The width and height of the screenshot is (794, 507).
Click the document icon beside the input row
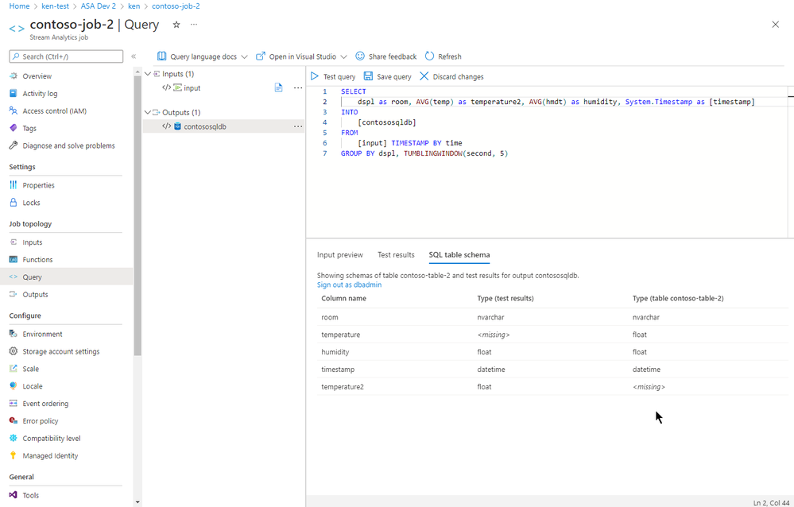278,87
